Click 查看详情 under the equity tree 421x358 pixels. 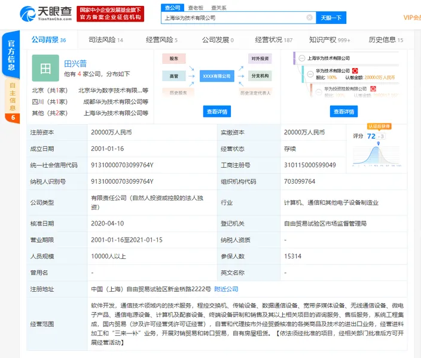click(x=344, y=112)
